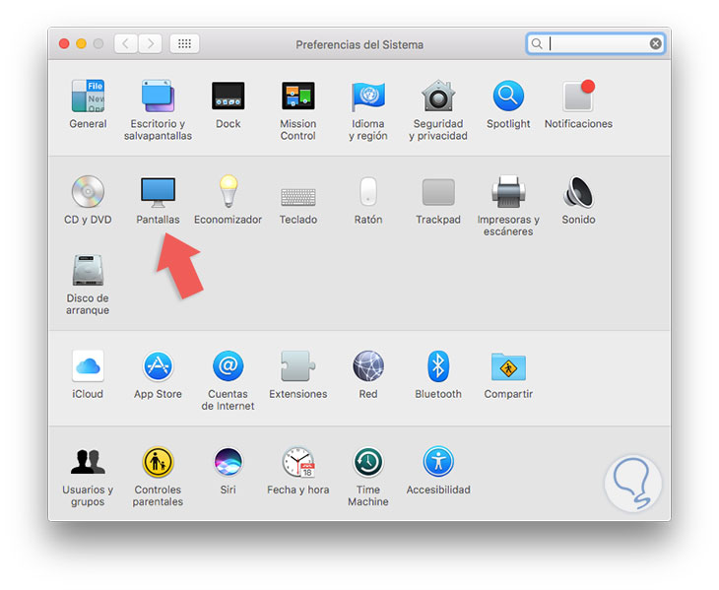Click the show all grid button
Screen dimensions: 719x590
[184, 44]
